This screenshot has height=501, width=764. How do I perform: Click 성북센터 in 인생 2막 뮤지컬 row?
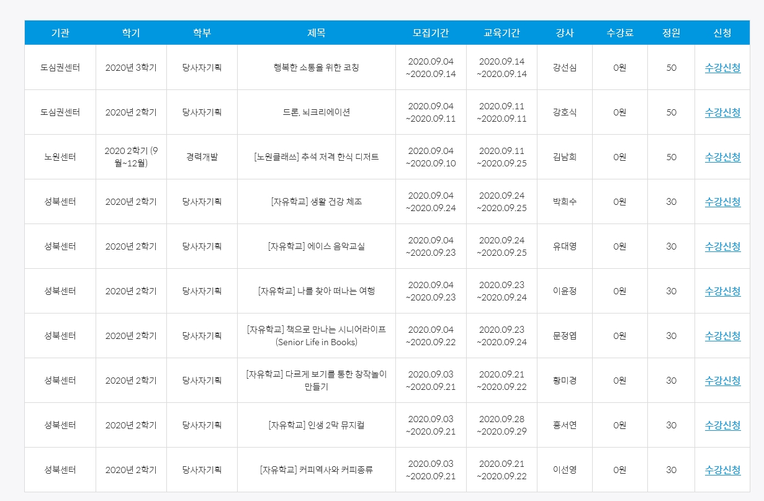click(x=60, y=425)
